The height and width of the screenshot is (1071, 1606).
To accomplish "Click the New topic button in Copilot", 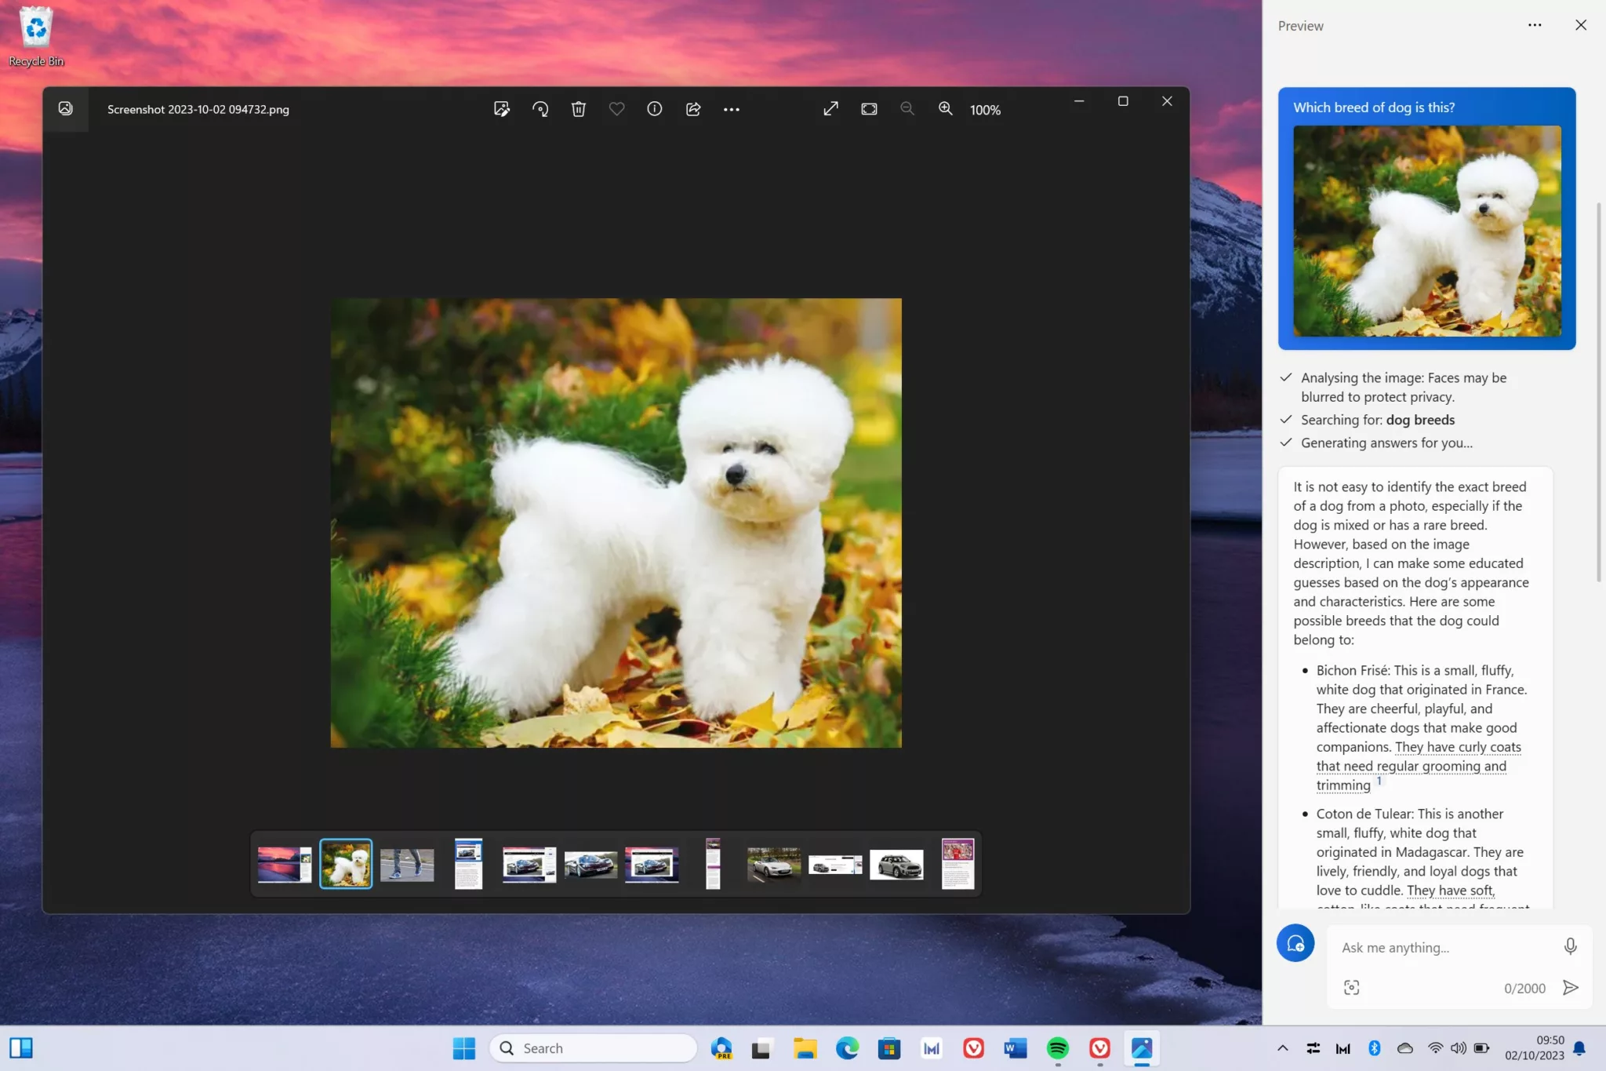I will coord(1295,943).
